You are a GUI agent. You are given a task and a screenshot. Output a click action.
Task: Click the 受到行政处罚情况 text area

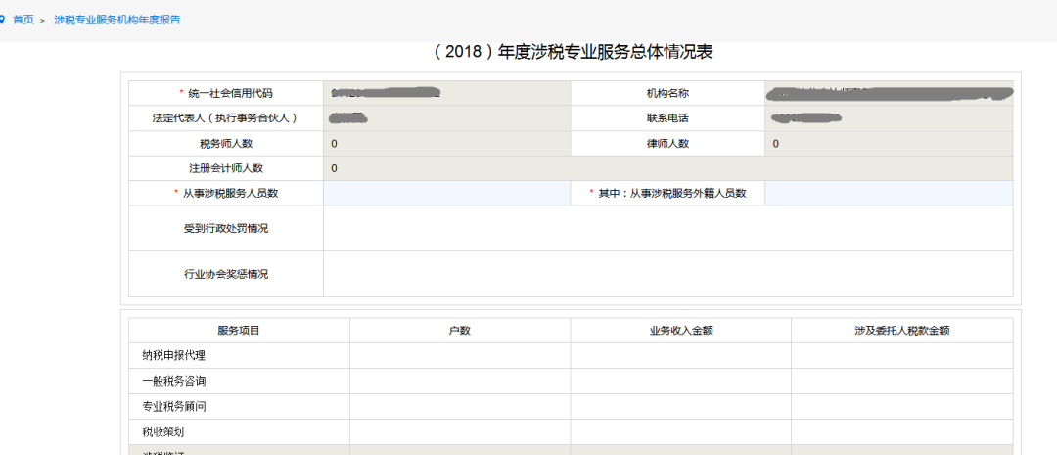tap(668, 229)
